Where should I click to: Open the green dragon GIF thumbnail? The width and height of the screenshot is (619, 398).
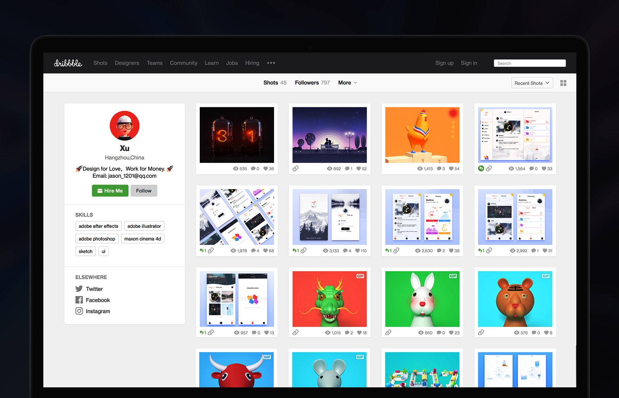coord(330,299)
